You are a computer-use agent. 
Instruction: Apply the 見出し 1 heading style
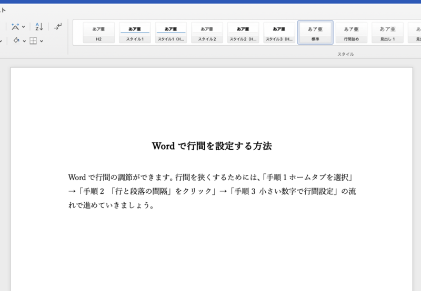coord(387,33)
